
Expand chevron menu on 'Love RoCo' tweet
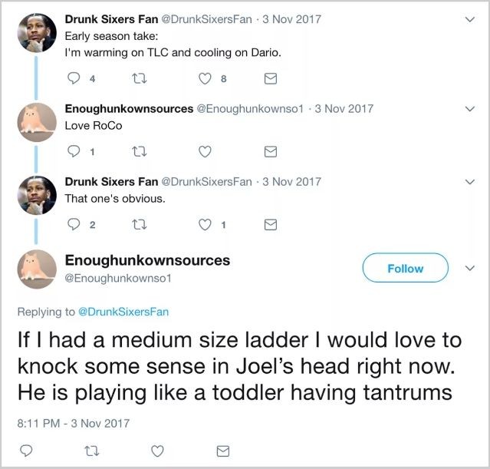pyautogui.click(x=470, y=109)
